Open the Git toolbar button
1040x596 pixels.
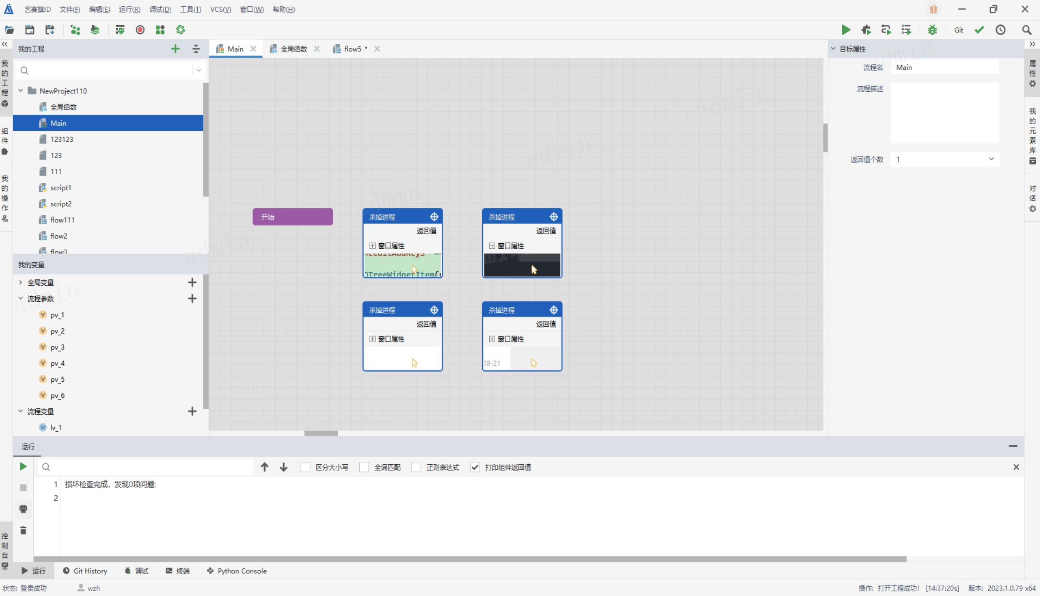coord(958,30)
